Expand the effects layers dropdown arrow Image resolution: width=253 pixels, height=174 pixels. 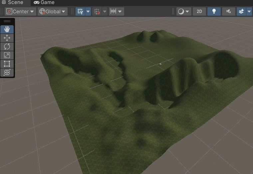pyautogui.click(x=249, y=11)
